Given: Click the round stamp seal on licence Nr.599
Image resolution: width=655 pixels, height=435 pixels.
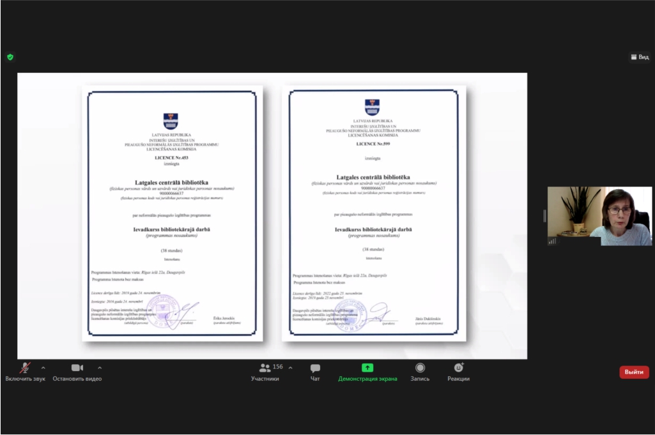Looking at the screenshot, I should [x=350, y=316].
